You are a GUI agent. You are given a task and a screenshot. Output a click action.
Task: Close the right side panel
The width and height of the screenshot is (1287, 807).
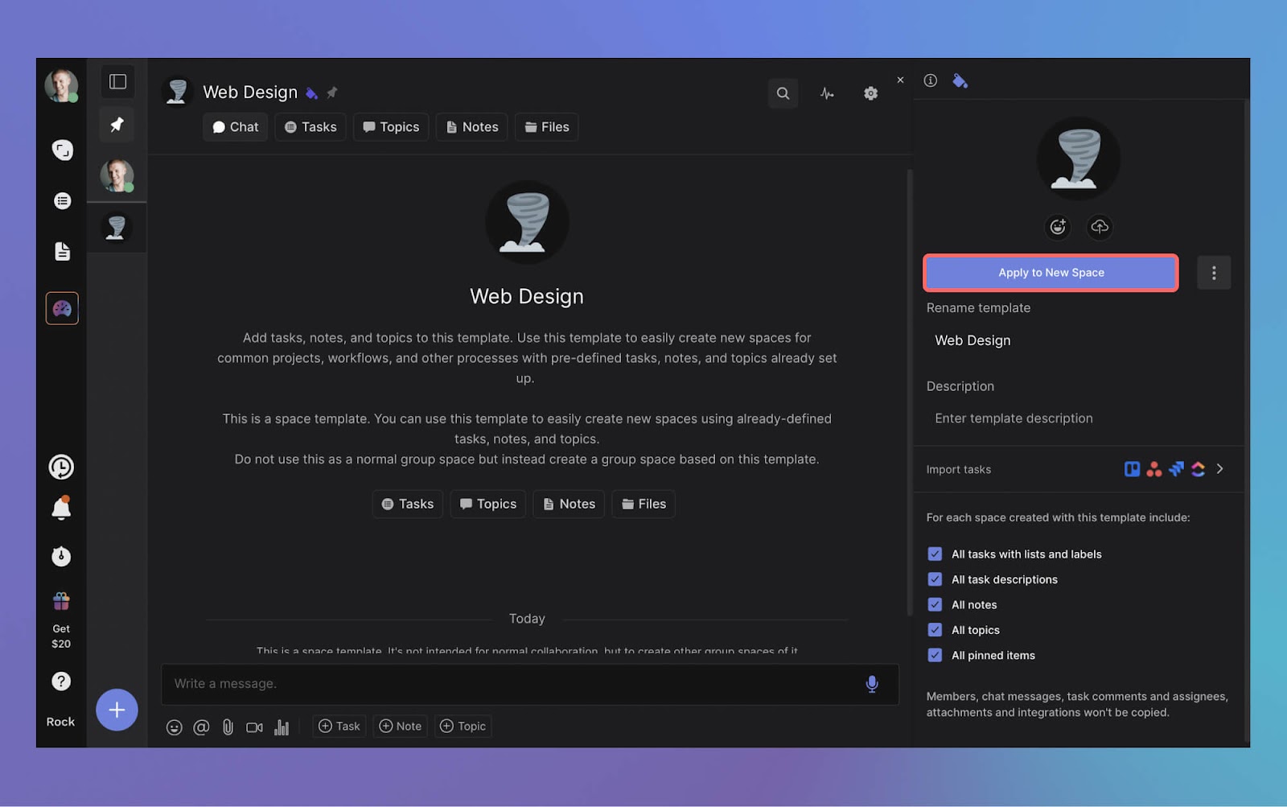(x=900, y=80)
